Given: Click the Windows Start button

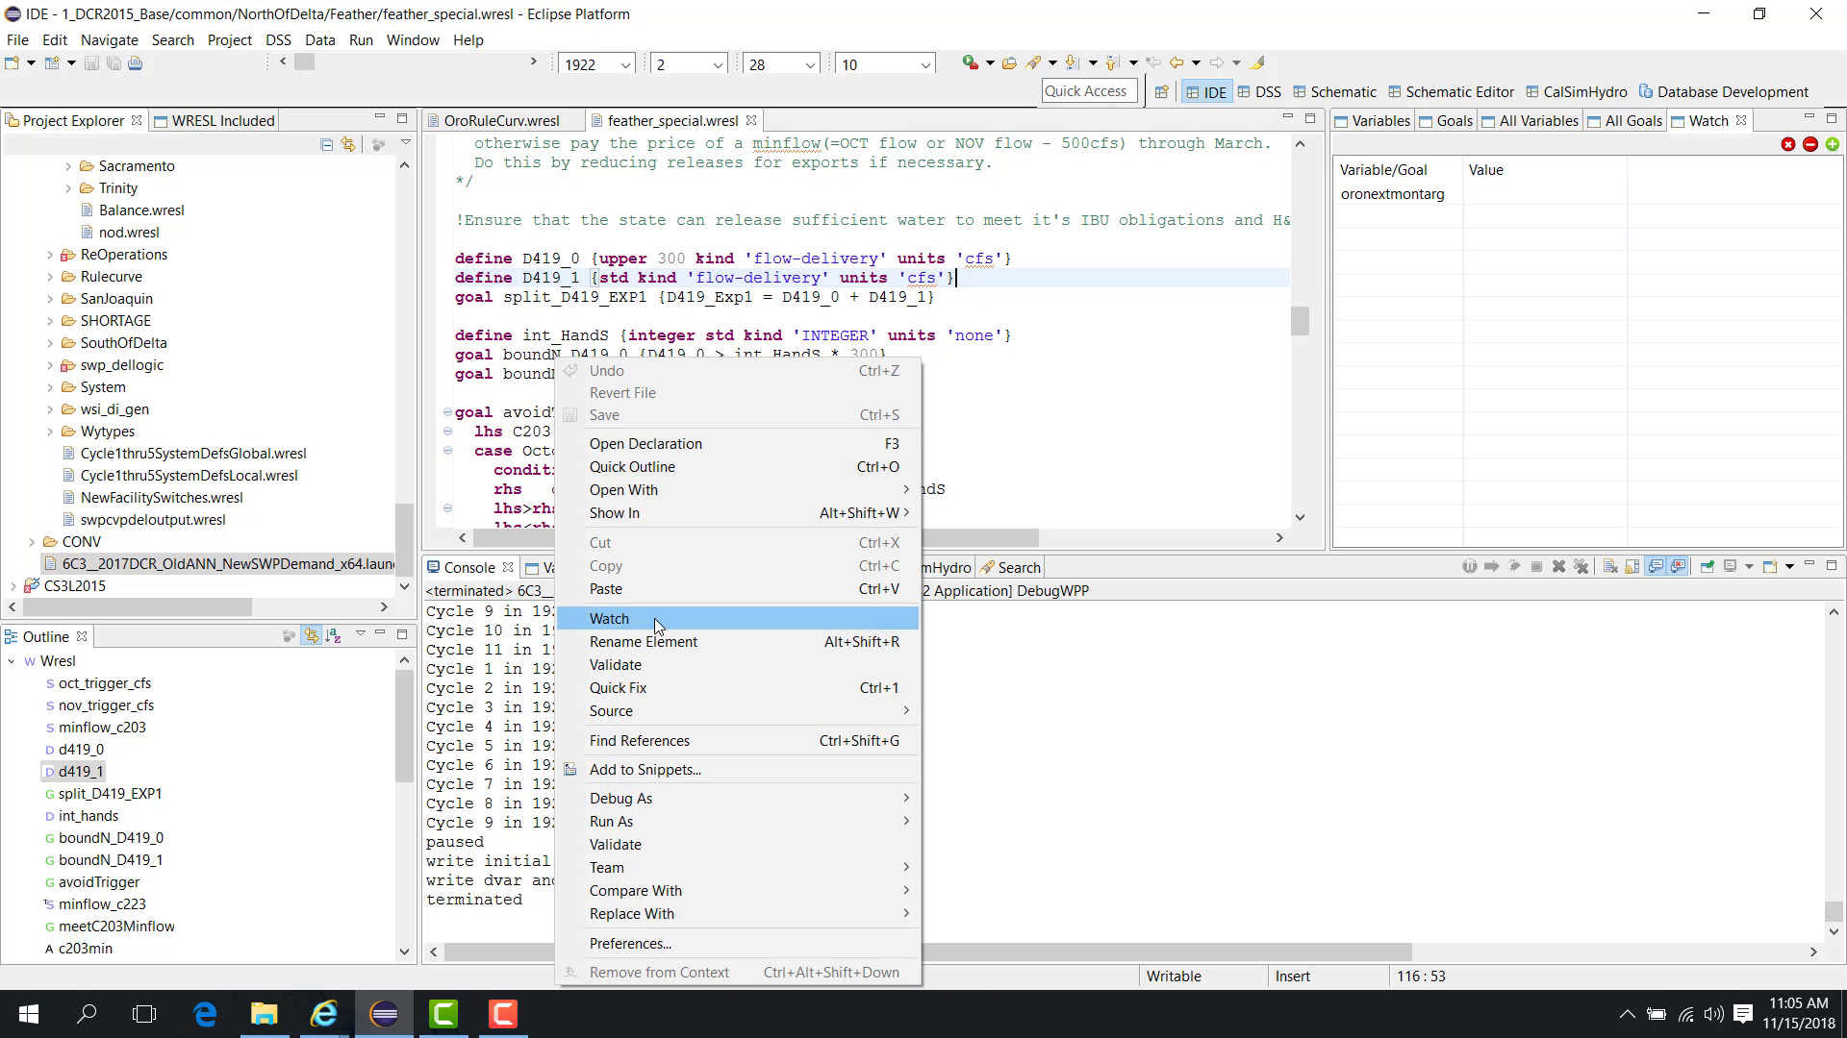Looking at the screenshot, I should pos(29,1014).
